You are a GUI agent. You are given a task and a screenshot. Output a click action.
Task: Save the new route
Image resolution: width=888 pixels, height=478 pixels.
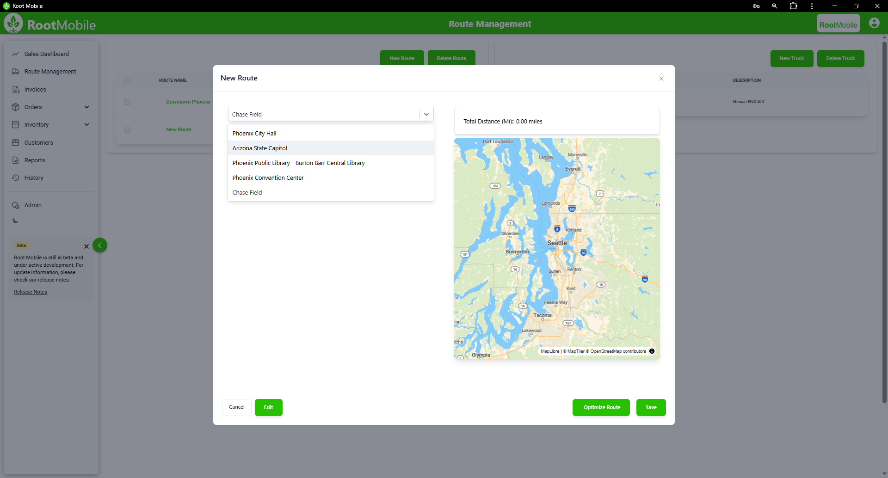click(651, 407)
